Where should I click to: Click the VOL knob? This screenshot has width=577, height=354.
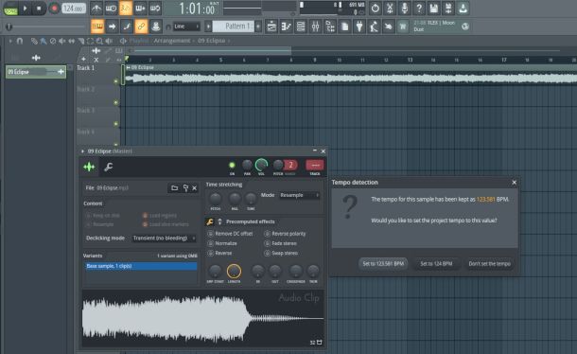tap(261, 165)
